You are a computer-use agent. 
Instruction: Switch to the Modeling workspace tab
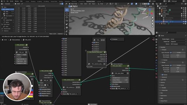click(33, 1)
